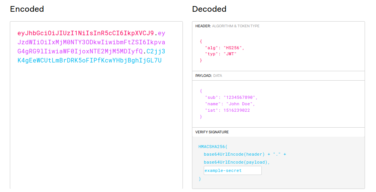Click the "alg": "HS256" line in header
This screenshot has width=376, height=192.
tap(225, 48)
